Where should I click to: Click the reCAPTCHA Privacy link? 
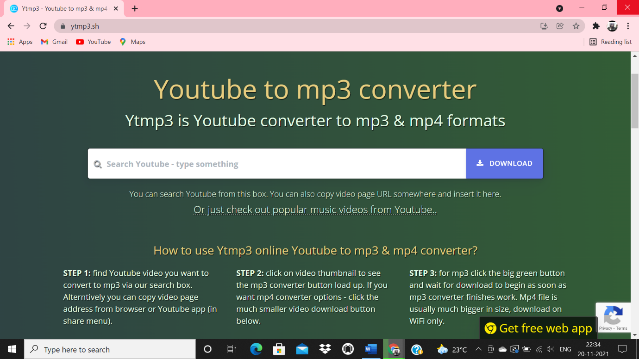(605, 328)
